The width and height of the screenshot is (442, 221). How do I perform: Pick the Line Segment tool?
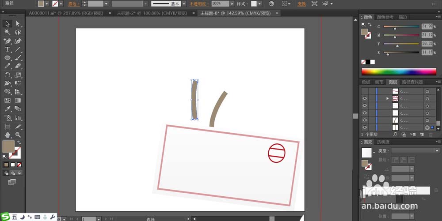click(x=18, y=49)
